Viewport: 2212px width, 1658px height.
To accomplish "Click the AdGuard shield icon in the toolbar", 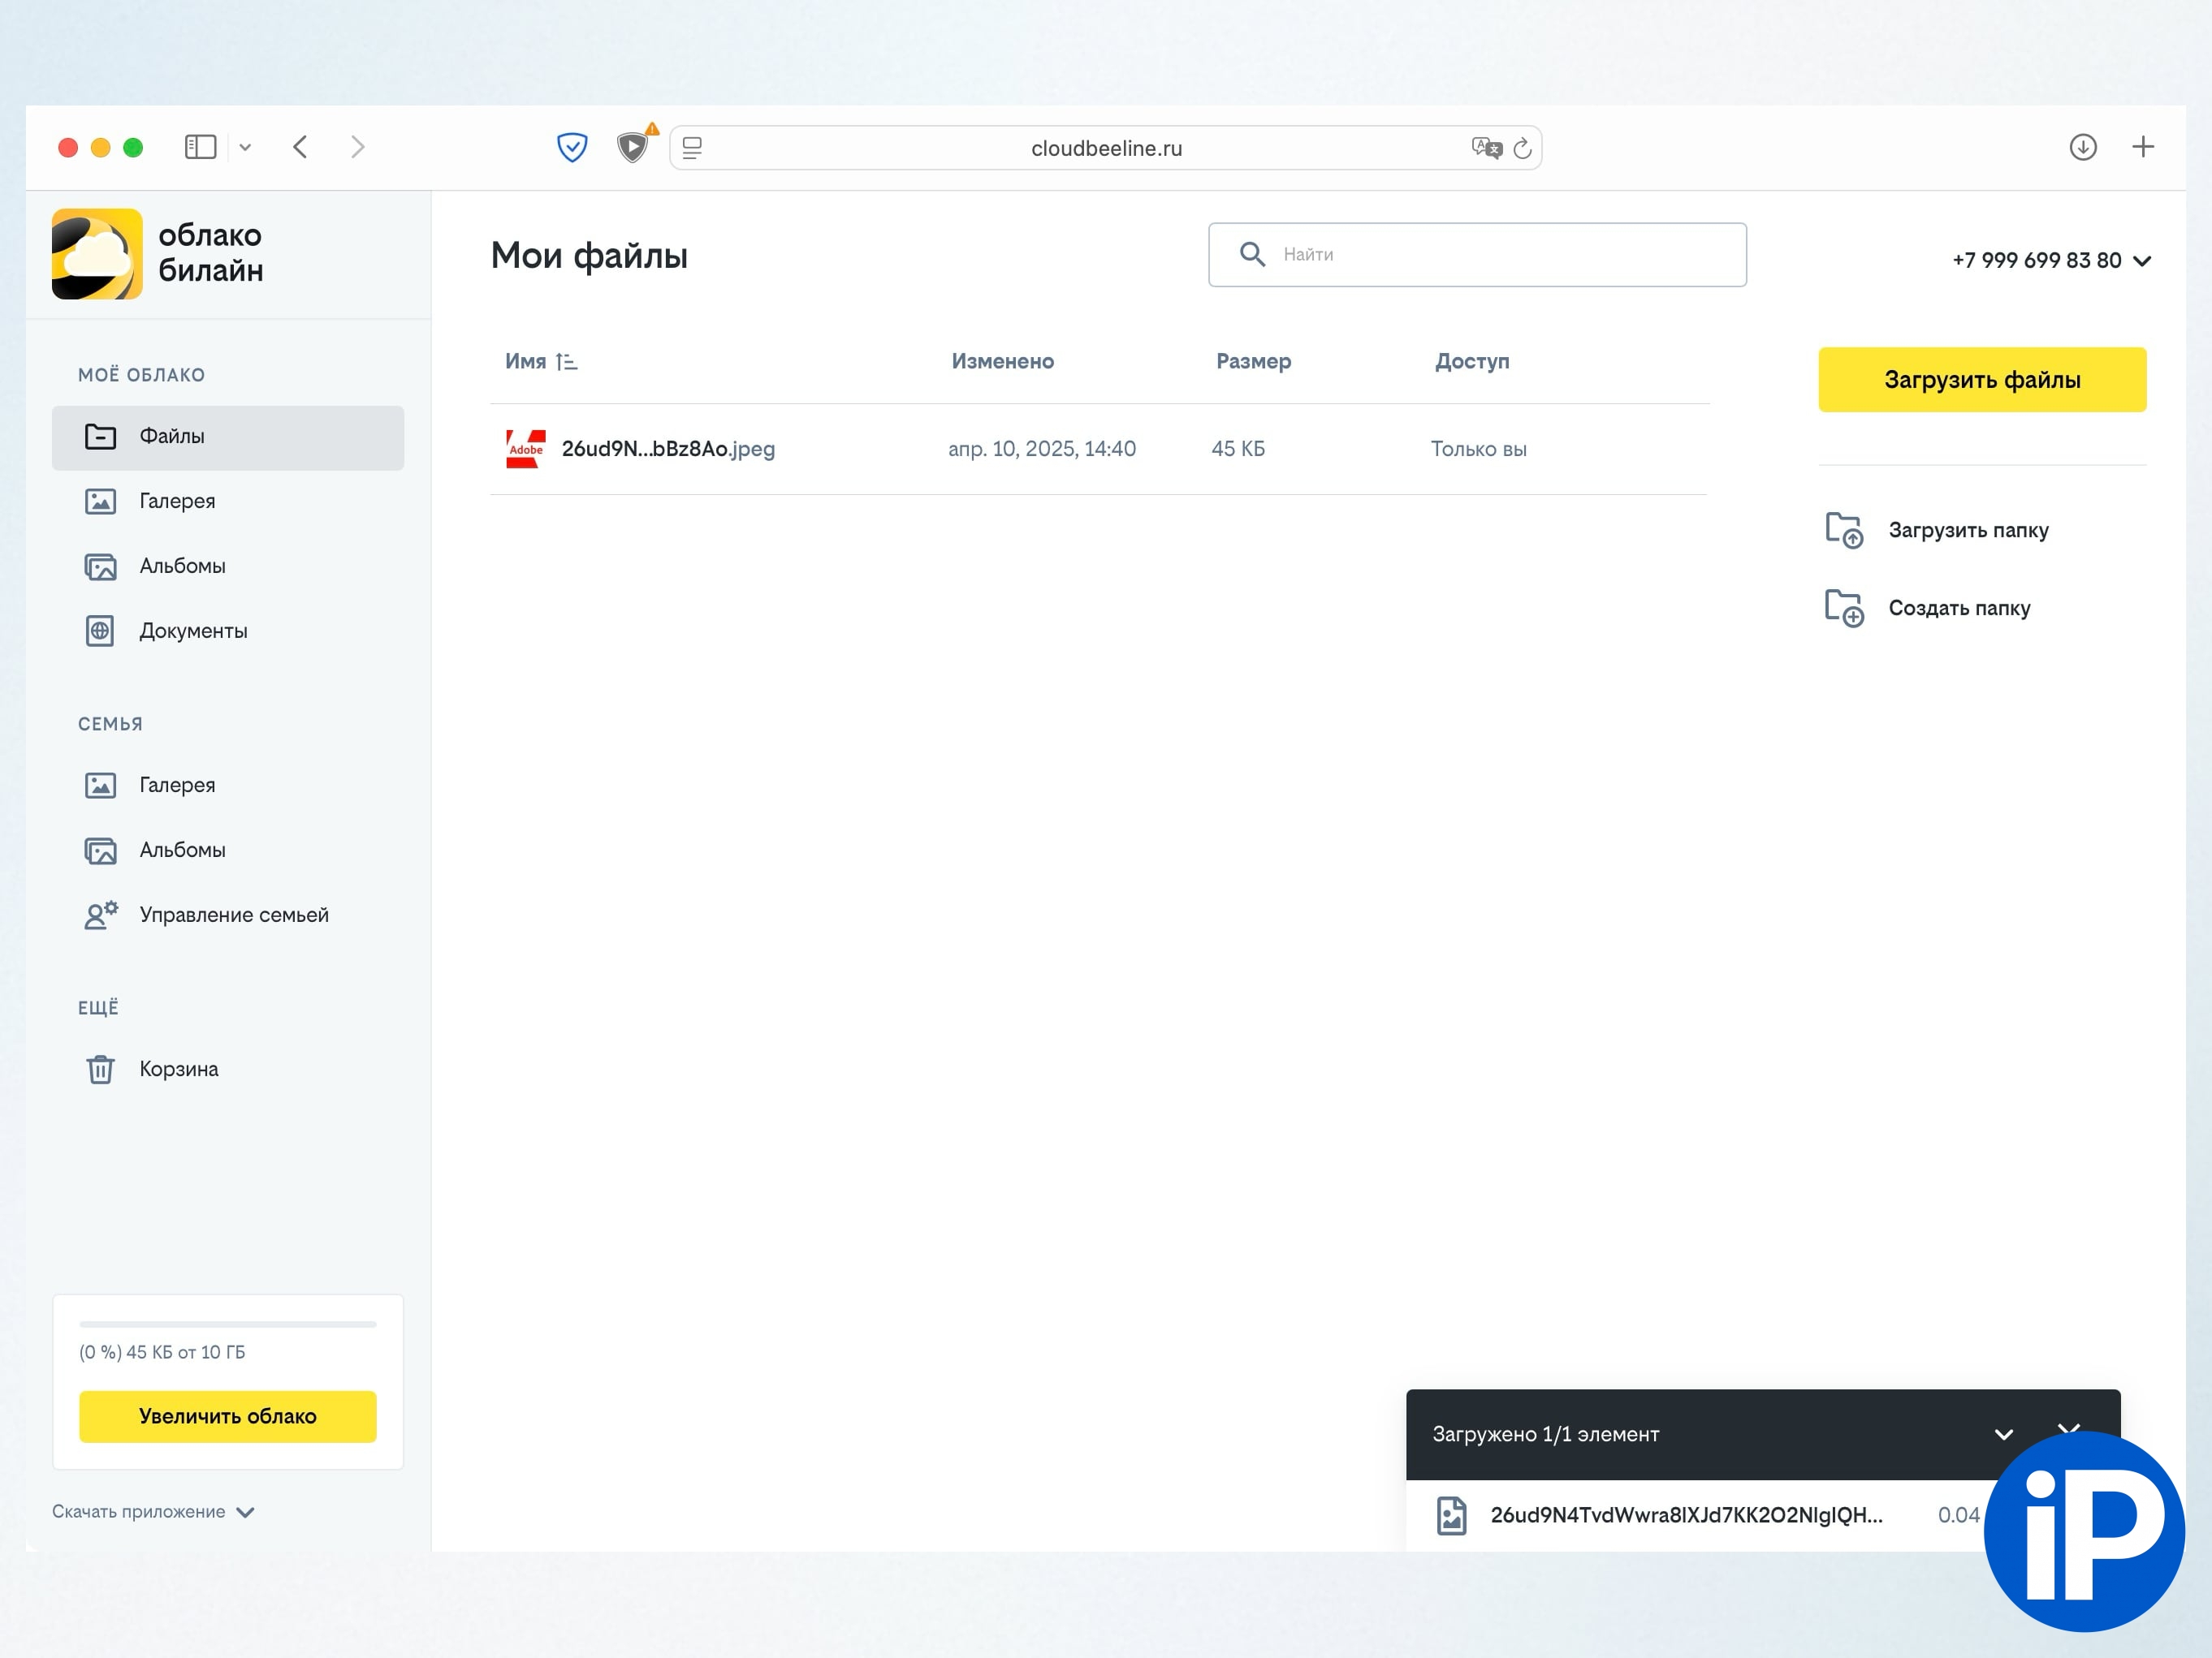I will 572,148.
